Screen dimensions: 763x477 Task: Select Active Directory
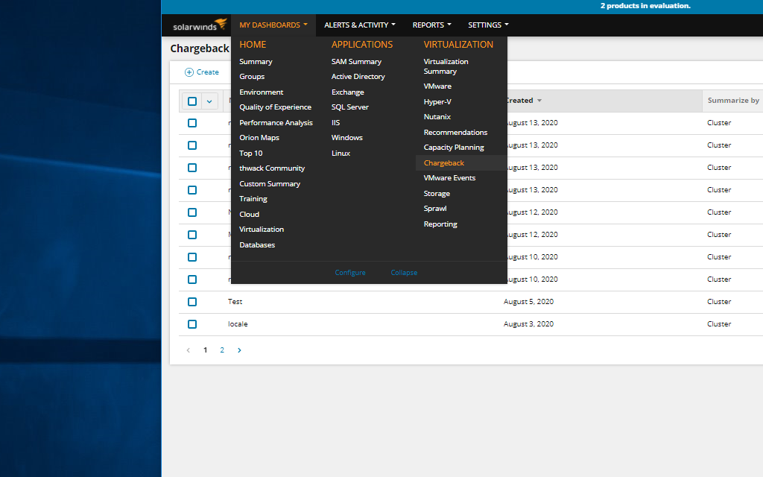pos(358,77)
